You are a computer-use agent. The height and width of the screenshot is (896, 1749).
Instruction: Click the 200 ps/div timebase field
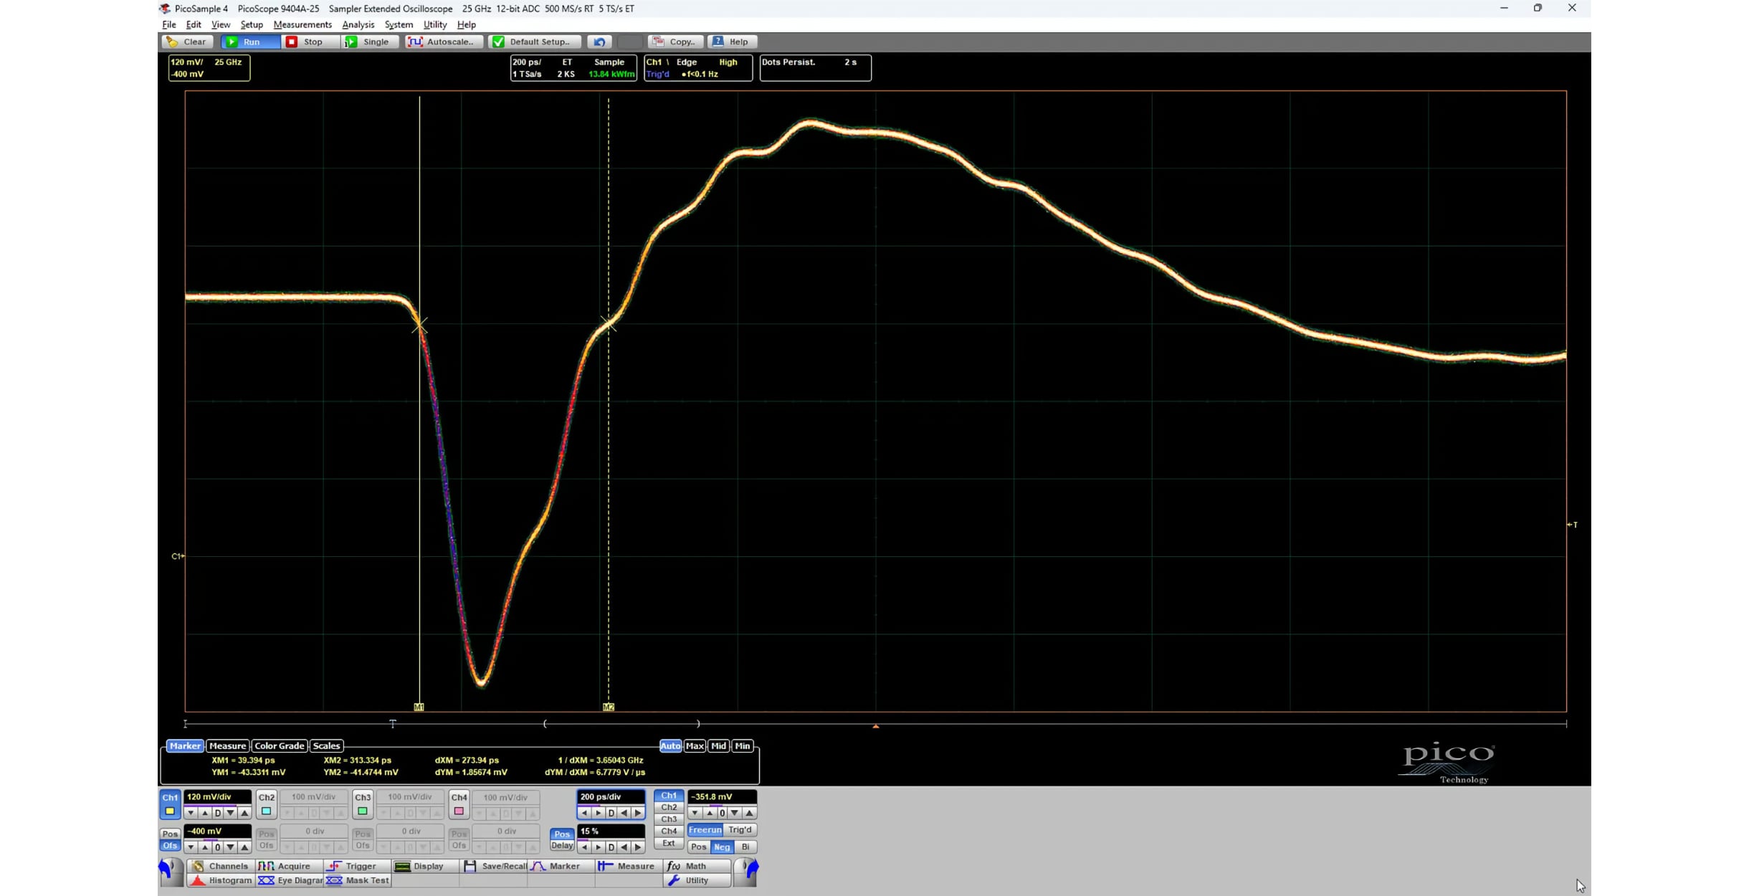pos(611,797)
